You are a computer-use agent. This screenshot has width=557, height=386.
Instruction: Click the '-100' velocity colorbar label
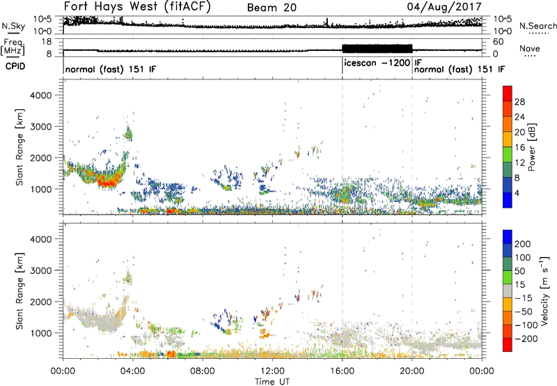coord(526,325)
